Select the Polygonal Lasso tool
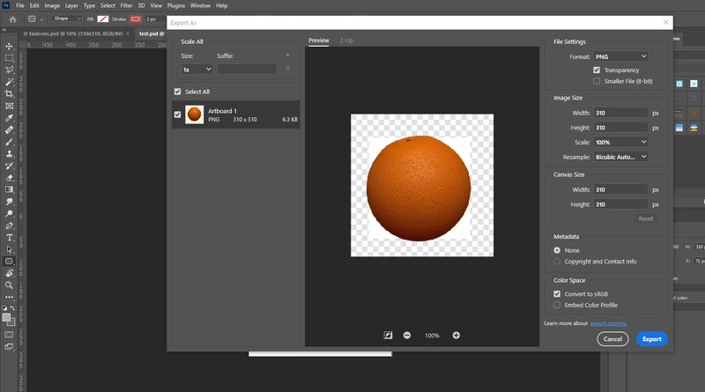Viewport: 705px width, 392px height. pyautogui.click(x=9, y=70)
